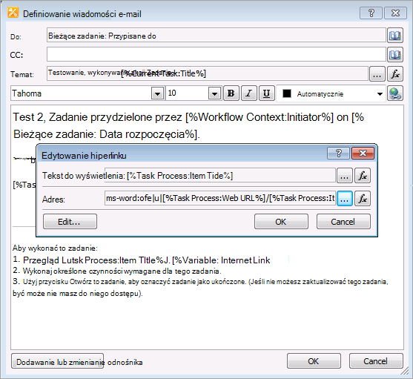
Task: Cancel the hyperlink edit dialog
Action: pyautogui.click(x=343, y=222)
